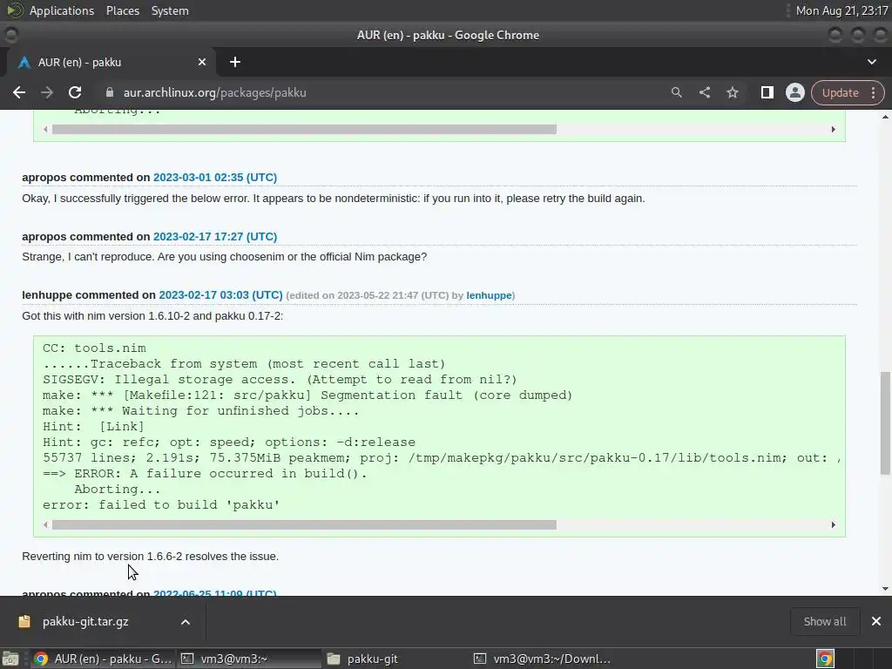Click 'Reverting nim to version 1.6.6-2' text

click(x=150, y=557)
